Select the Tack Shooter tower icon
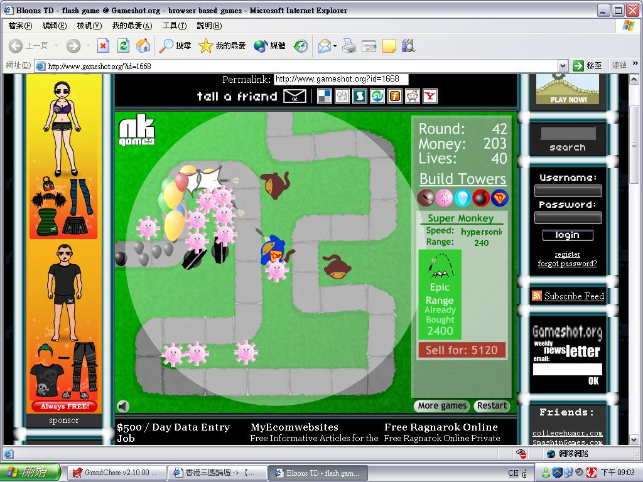This screenshot has height=482, width=643. click(444, 198)
